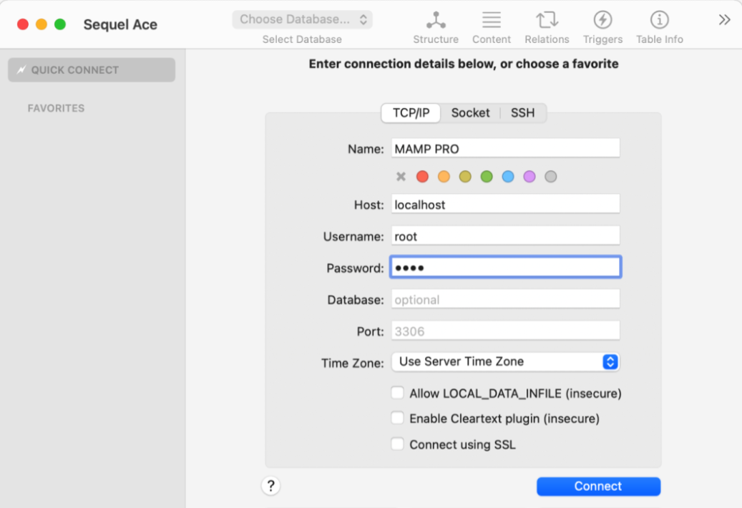Open the Table Info icon
Viewport: 742px width, 508px height.
pyautogui.click(x=659, y=20)
